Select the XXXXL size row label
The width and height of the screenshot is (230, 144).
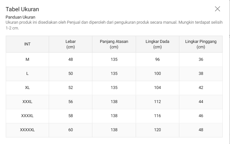[27, 116]
